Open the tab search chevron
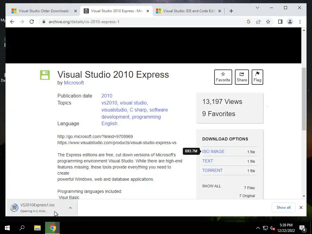This screenshot has height=234, width=312. [257, 8]
